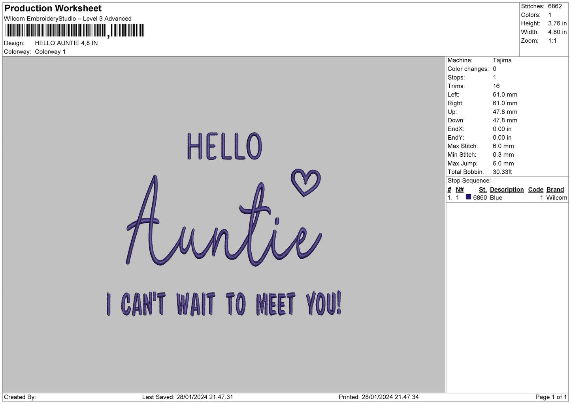
Task: Click the N# column header
Action: [x=460, y=190]
